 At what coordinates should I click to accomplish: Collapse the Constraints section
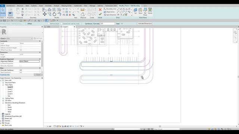[x=40, y=41]
